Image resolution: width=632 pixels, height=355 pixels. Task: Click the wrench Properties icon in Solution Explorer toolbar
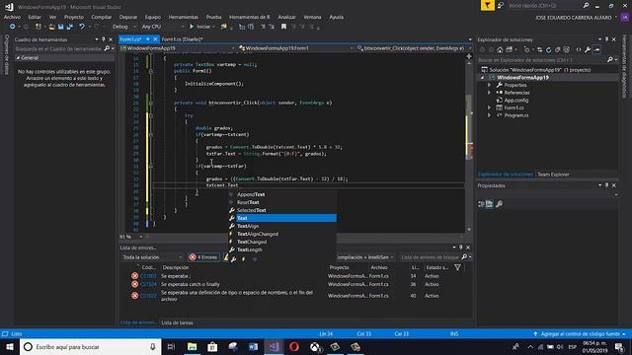[x=588, y=50]
